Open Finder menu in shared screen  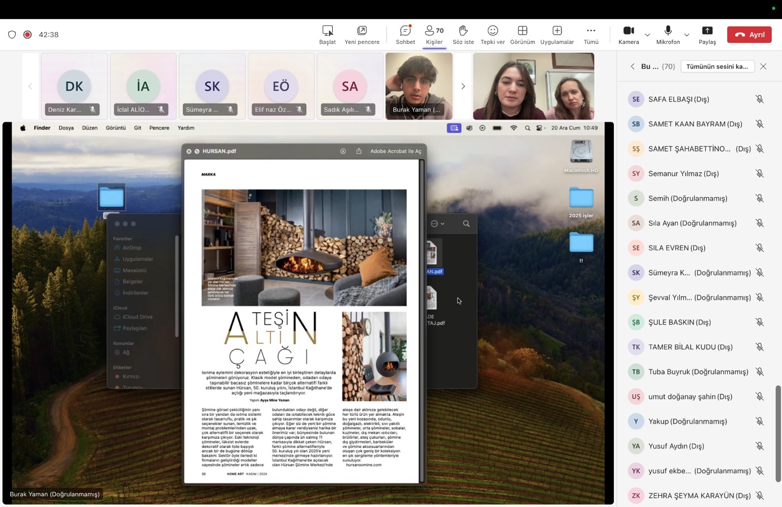(42, 128)
